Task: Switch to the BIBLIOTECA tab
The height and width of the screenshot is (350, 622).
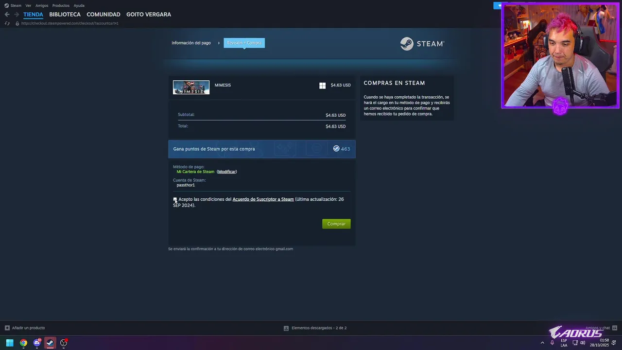Action: tap(65, 15)
